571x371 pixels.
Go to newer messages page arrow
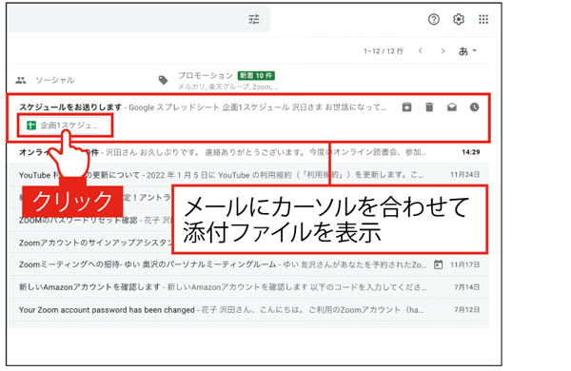pos(421,51)
